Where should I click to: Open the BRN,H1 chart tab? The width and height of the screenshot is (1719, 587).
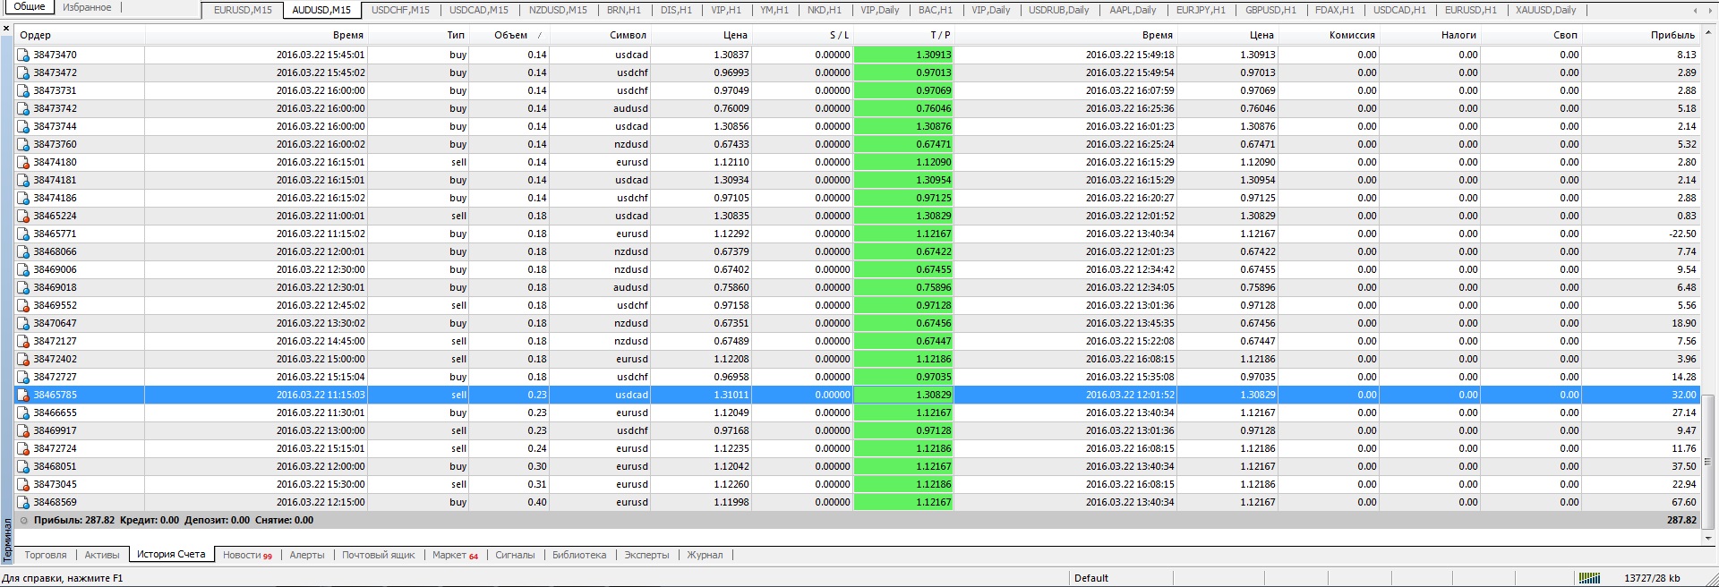(x=624, y=10)
